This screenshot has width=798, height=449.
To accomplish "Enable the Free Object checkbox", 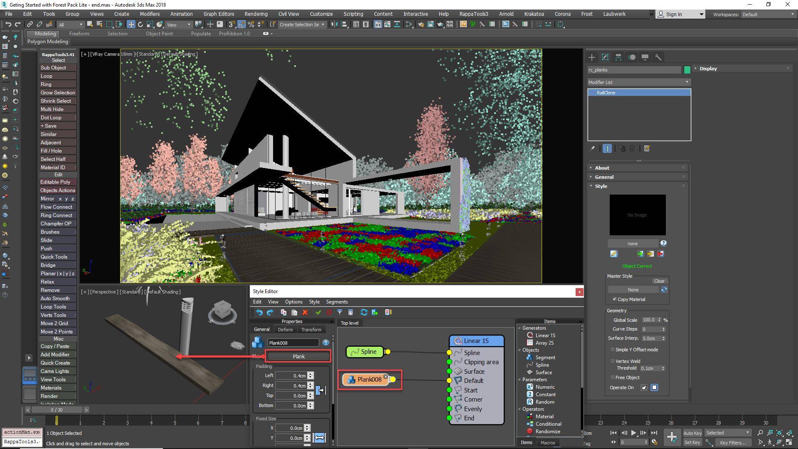I will click(613, 377).
